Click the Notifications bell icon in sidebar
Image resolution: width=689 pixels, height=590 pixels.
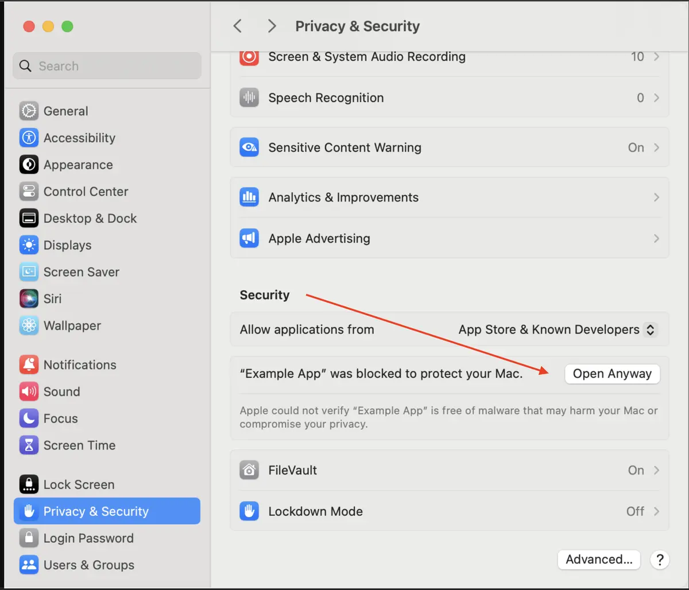tap(29, 364)
